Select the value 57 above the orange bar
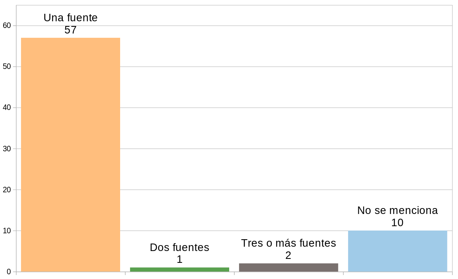The width and height of the screenshot is (458, 279). point(70,30)
